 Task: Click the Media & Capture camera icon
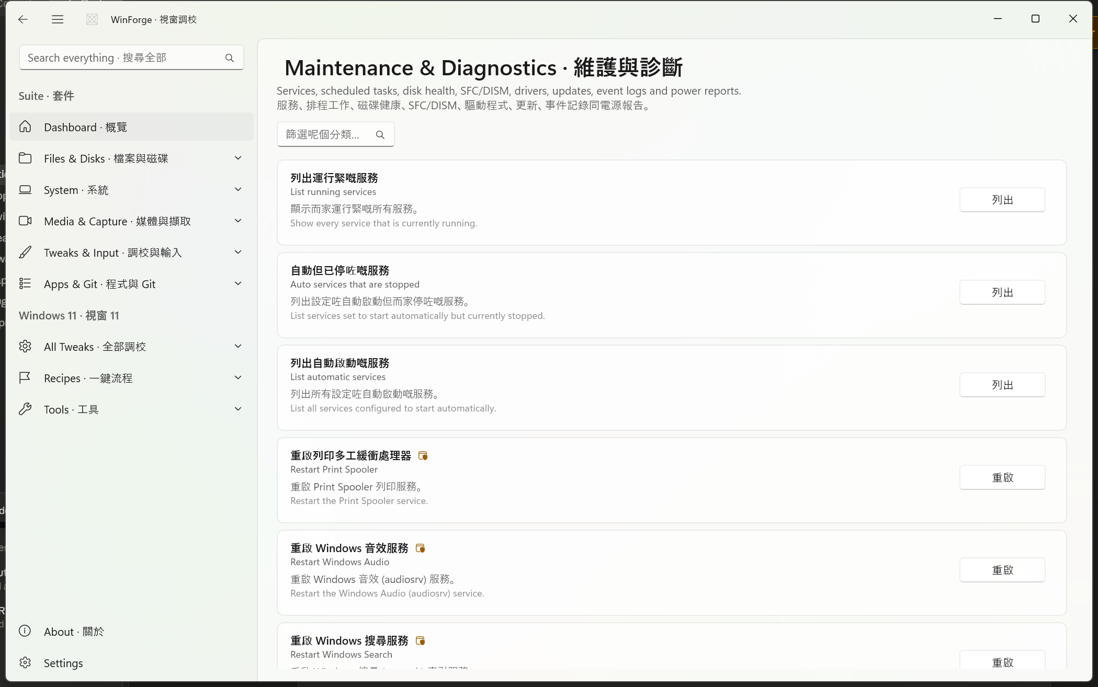pyautogui.click(x=25, y=221)
